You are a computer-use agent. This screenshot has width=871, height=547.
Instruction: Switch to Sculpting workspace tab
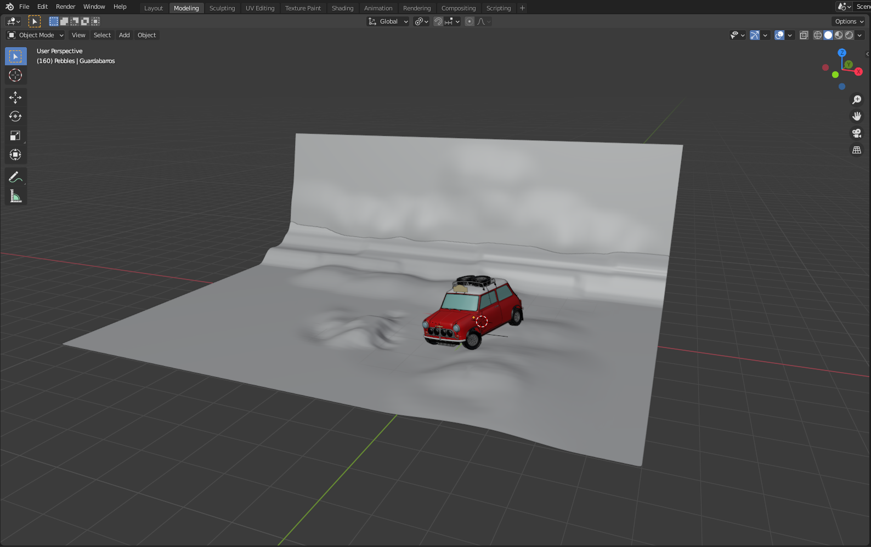coord(222,8)
